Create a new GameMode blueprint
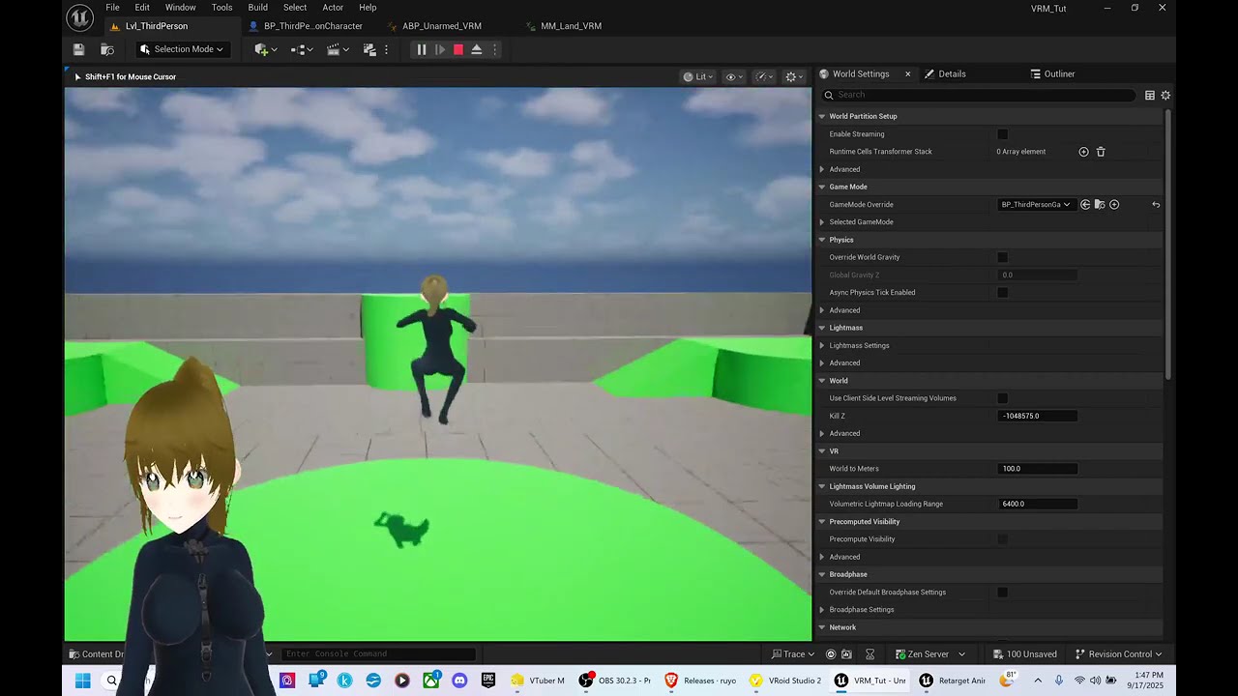 pyautogui.click(x=1114, y=205)
